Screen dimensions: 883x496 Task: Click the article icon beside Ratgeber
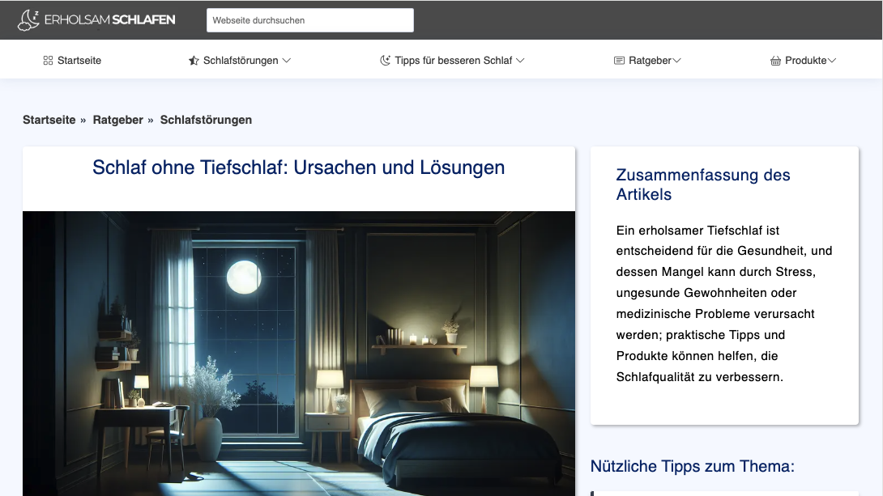[x=619, y=61]
